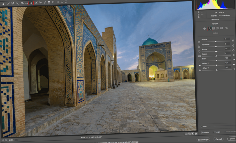The image size is (236, 143).
Task: Click the Vertical slider handle
Action: tap(216, 41)
